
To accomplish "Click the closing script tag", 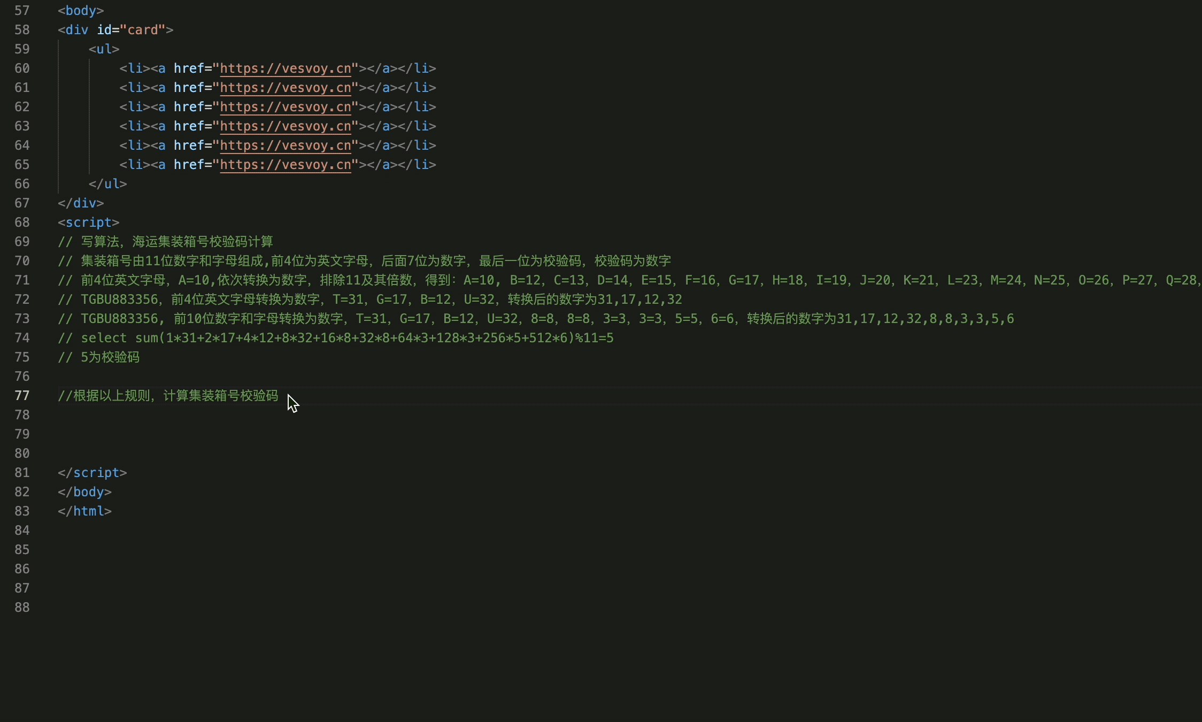I will [93, 473].
